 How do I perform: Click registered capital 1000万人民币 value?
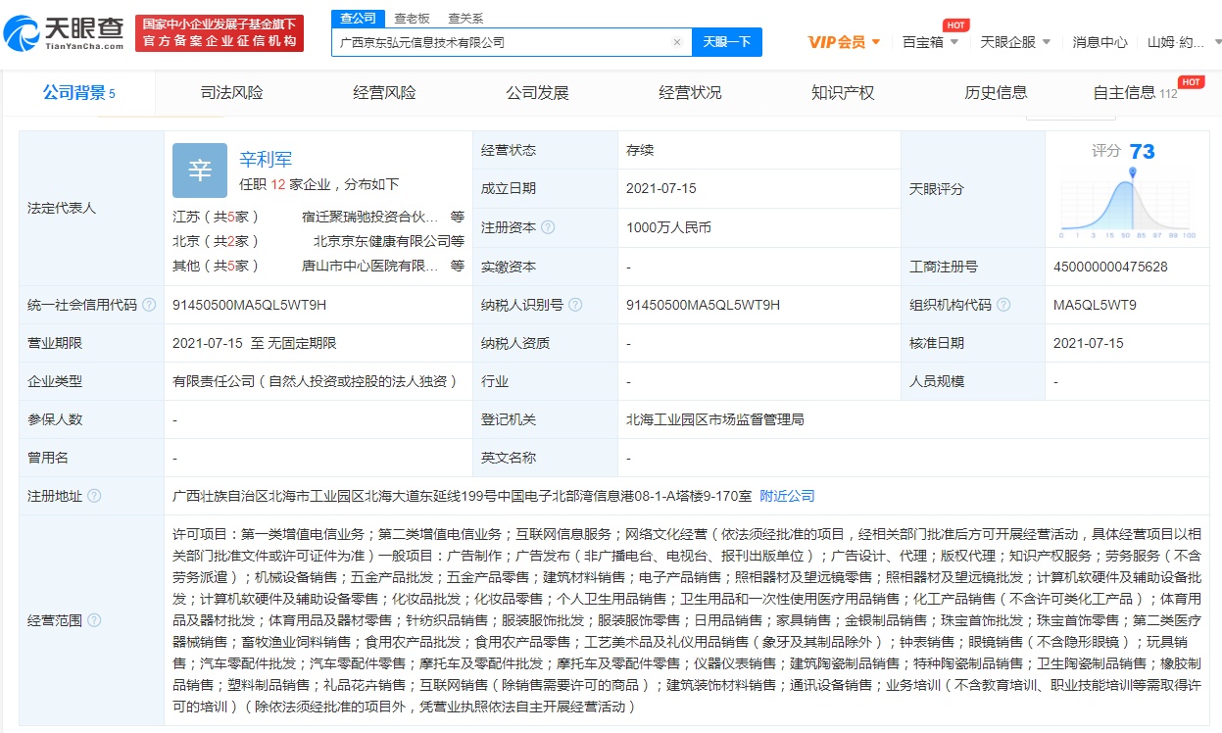[x=668, y=227]
